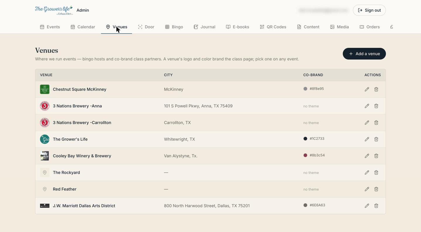Screen dimensions: 421x232
Task: Delete Chestnut Square McKinney venue trash icon
Action: point(376,89)
